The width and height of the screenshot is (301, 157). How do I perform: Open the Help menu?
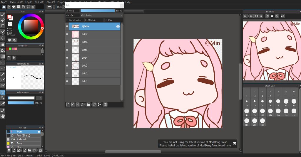tap(128, 2)
